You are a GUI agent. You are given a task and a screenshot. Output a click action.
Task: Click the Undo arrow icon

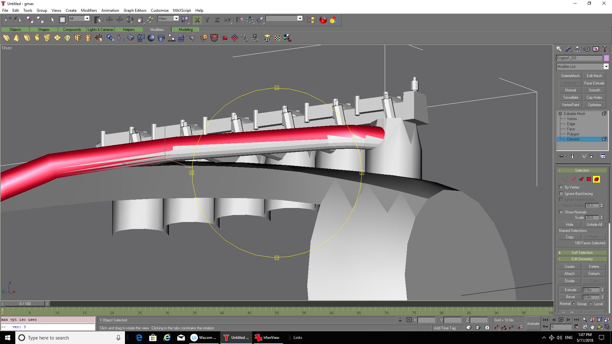(x=8, y=20)
